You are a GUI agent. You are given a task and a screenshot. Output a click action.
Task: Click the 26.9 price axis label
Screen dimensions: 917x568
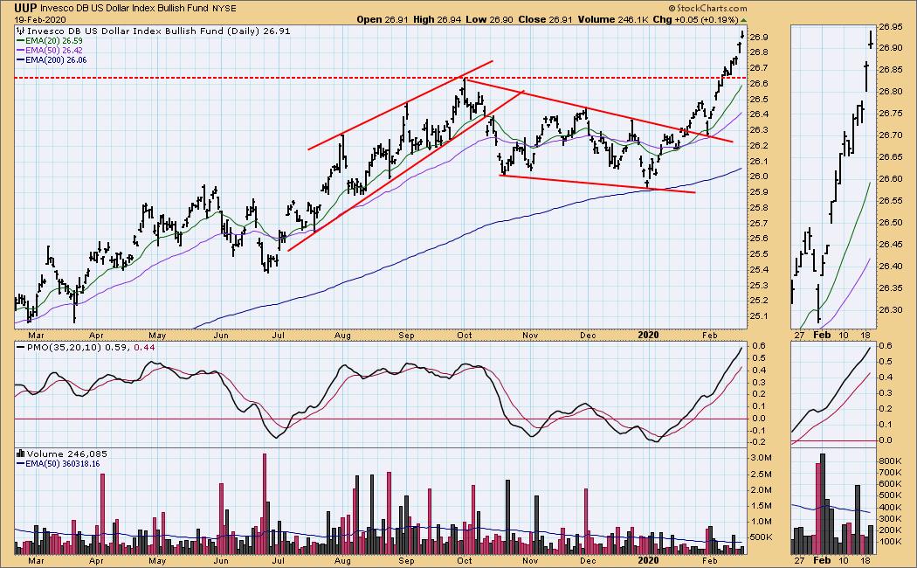(x=758, y=37)
